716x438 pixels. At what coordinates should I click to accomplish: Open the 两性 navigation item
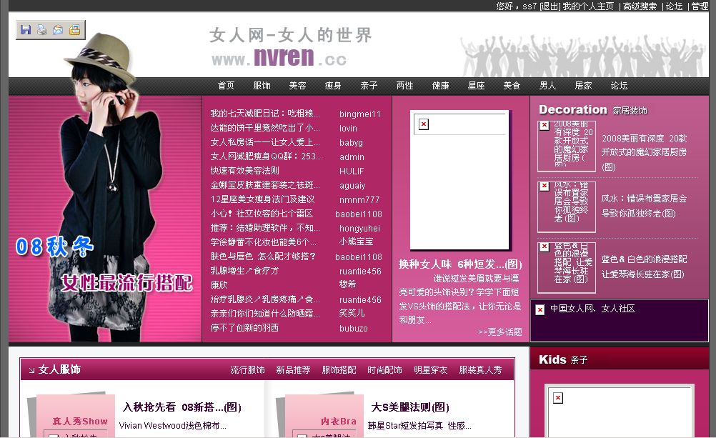(404, 86)
